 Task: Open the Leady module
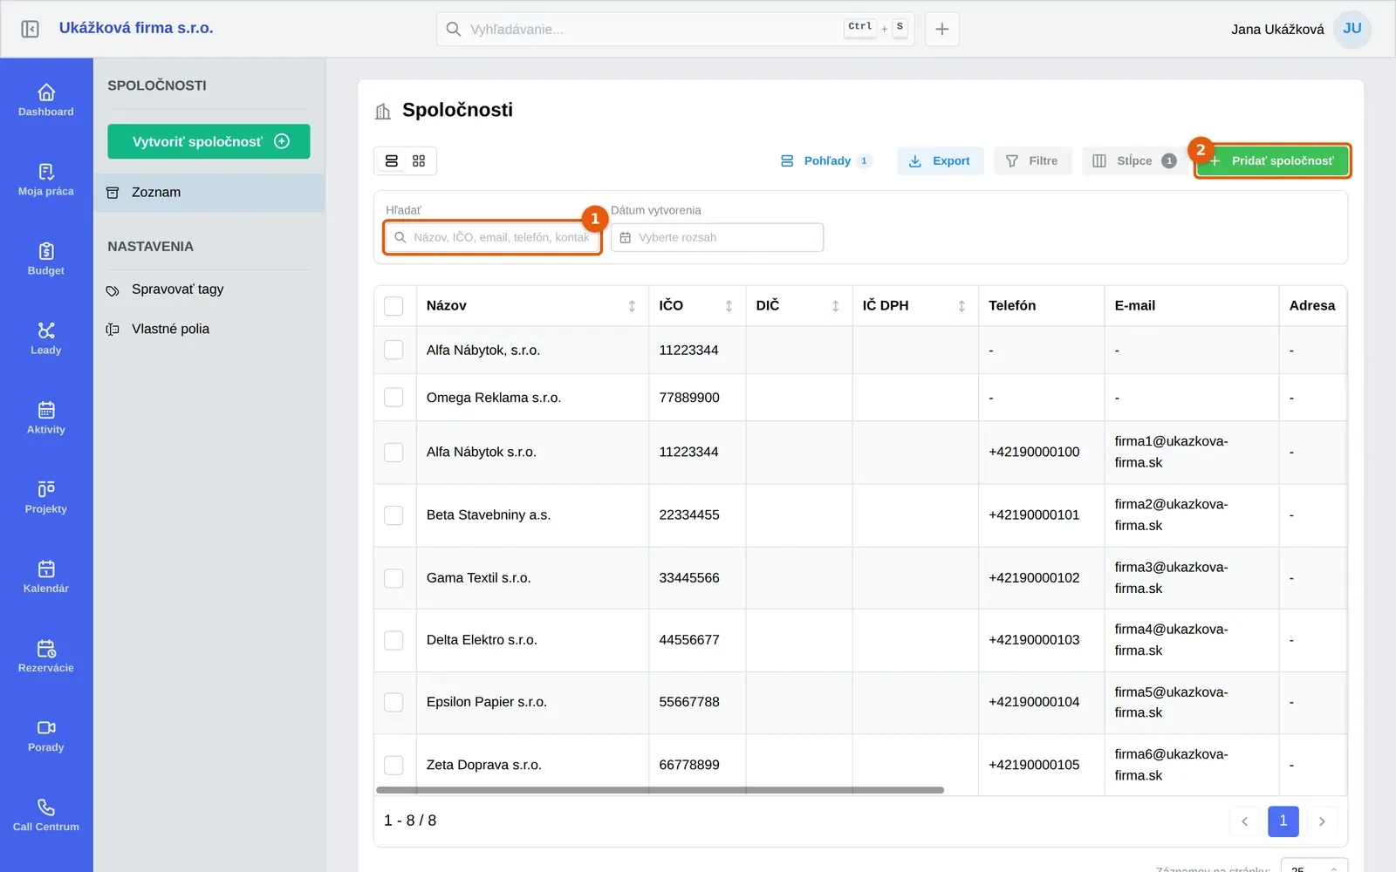46,337
